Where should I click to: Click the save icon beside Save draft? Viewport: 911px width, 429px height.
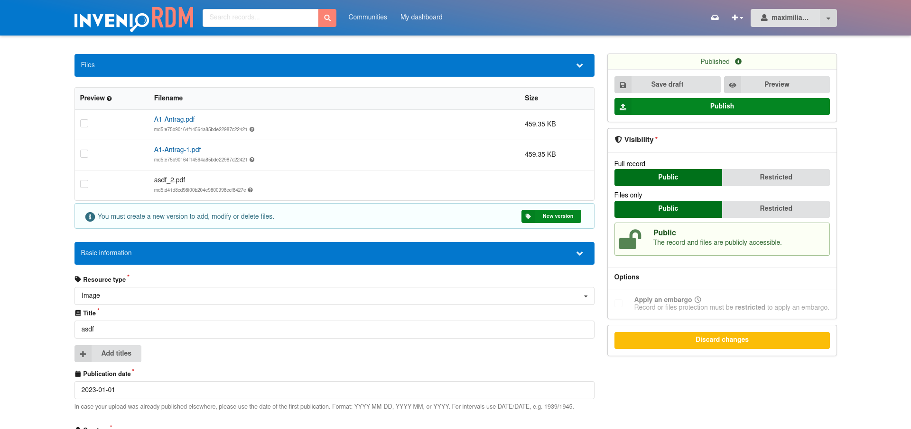pyautogui.click(x=623, y=84)
